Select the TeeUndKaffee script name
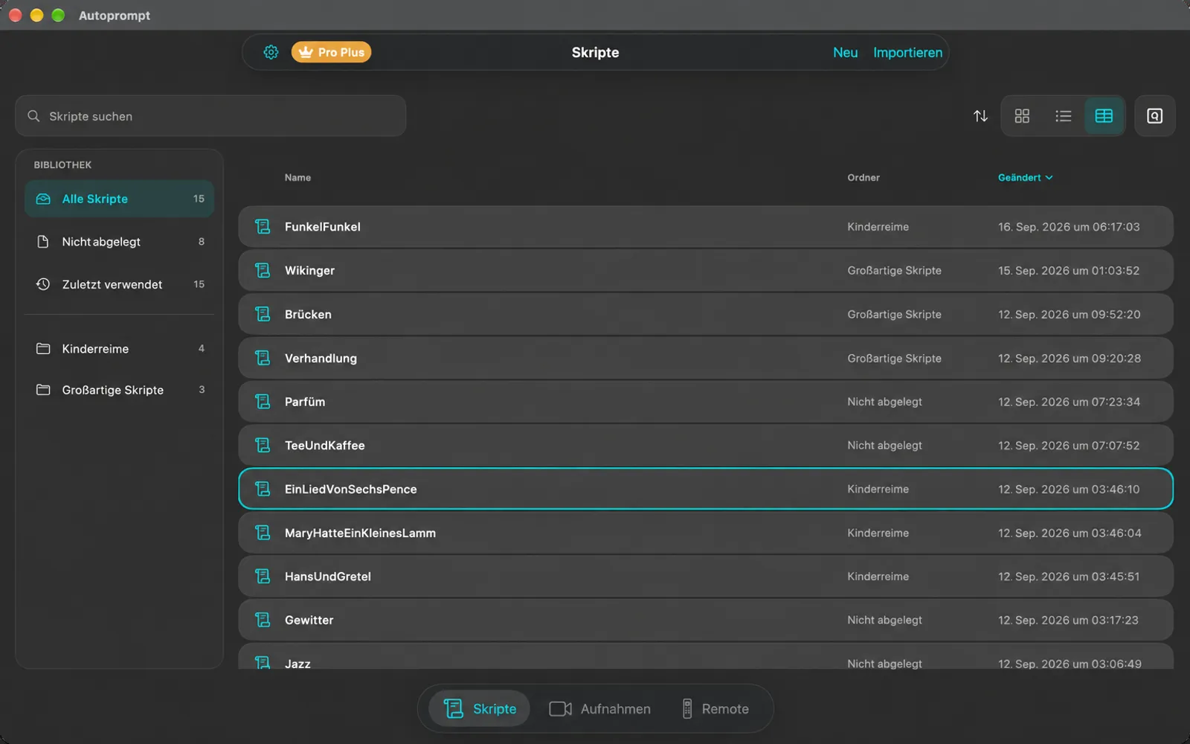The width and height of the screenshot is (1190, 744). 324,446
